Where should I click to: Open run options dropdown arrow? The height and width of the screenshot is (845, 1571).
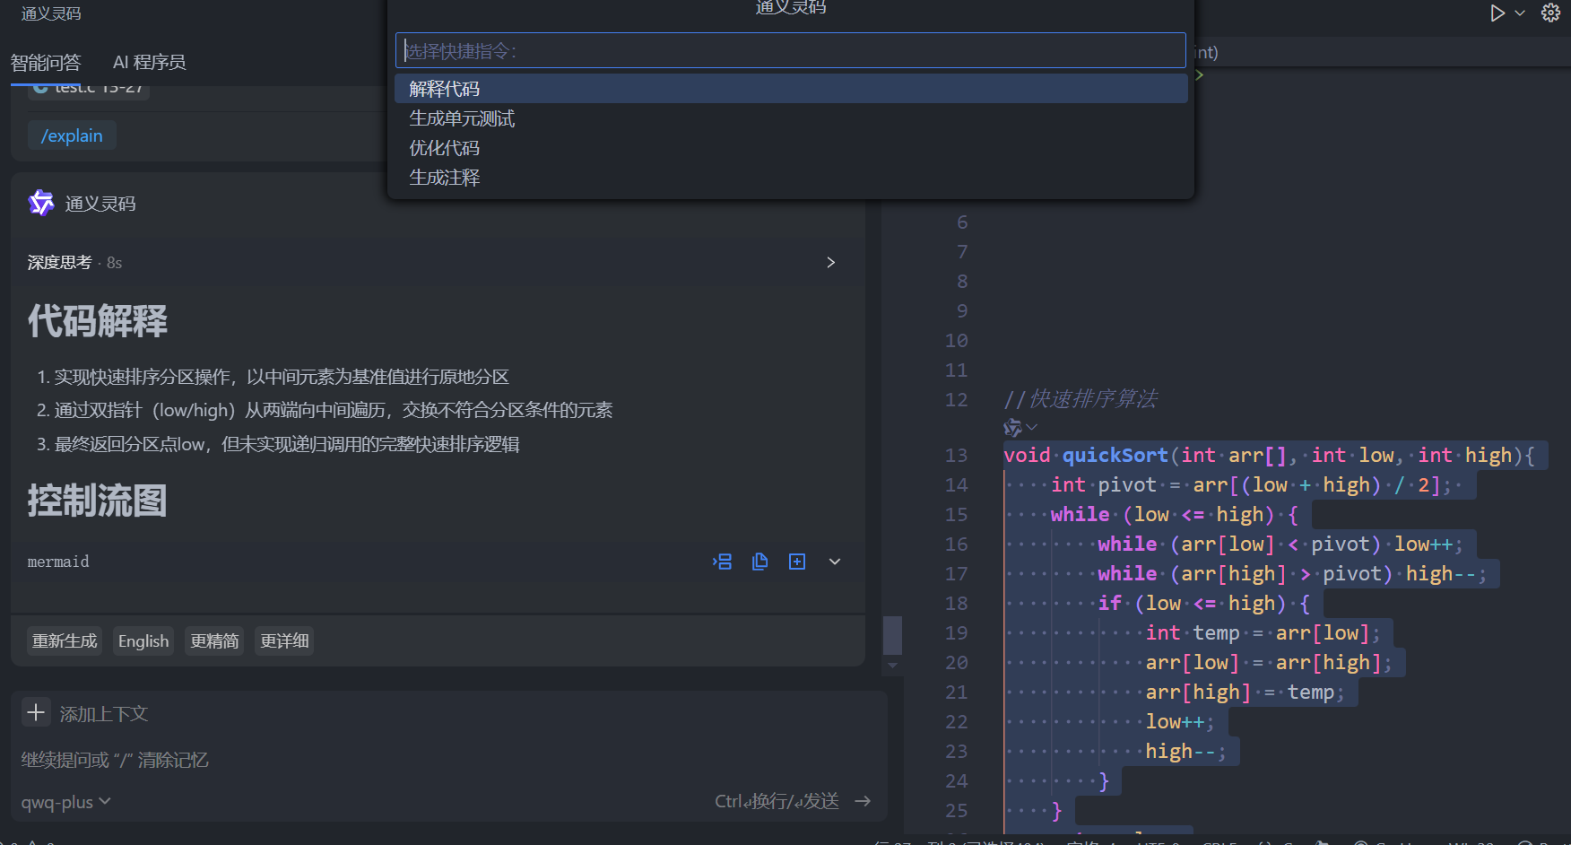tap(1520, 13)
